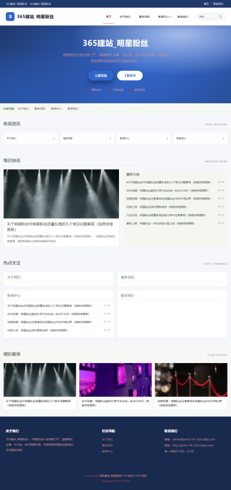Click 首页 link in top utility bar

click(206, 3)
